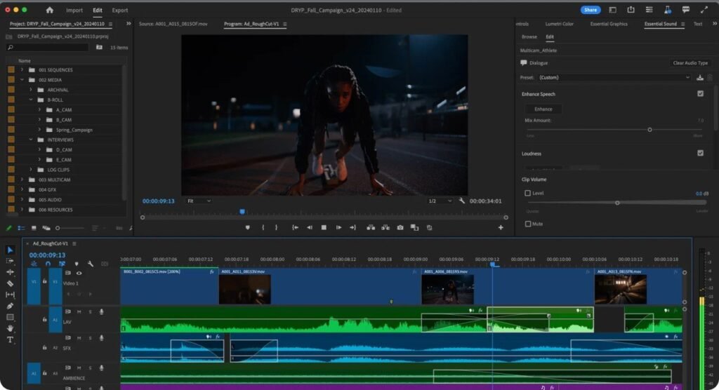
Task: Click the Quick Export icon
Action: [x=631, y=10]
